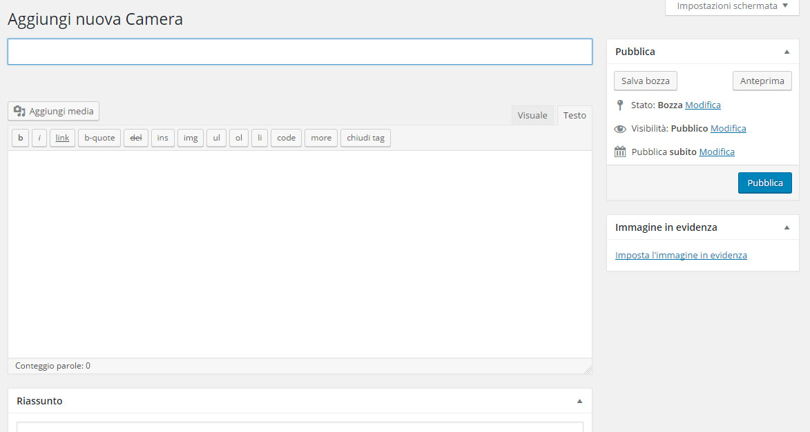Apply strikethrough with the del button
The image size is (810, 432).
(135, 138)
